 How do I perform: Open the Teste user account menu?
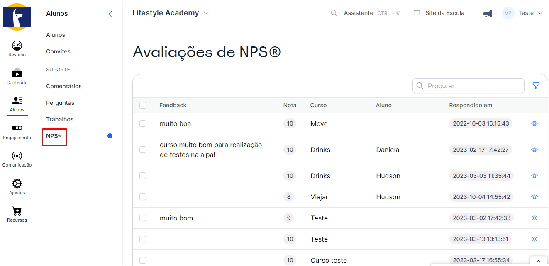coord(523,13)
